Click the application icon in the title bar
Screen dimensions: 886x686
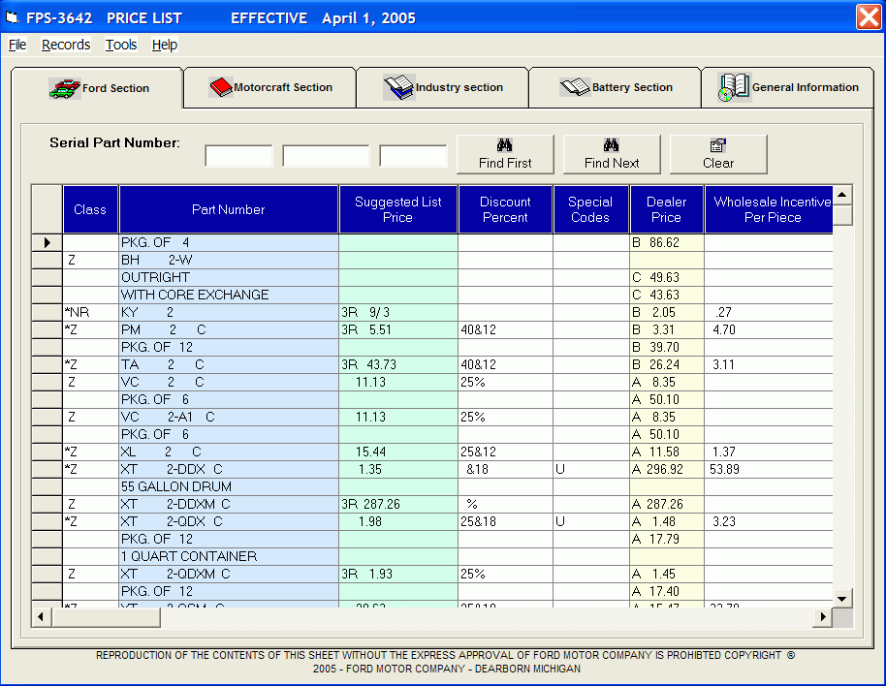coord(12,18)
